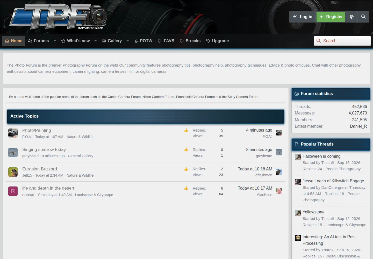
Task: Open the Upgrade nav item
Action: (x=218, y=41)
